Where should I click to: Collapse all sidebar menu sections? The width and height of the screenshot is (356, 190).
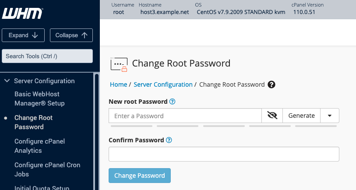pos(71,35)
